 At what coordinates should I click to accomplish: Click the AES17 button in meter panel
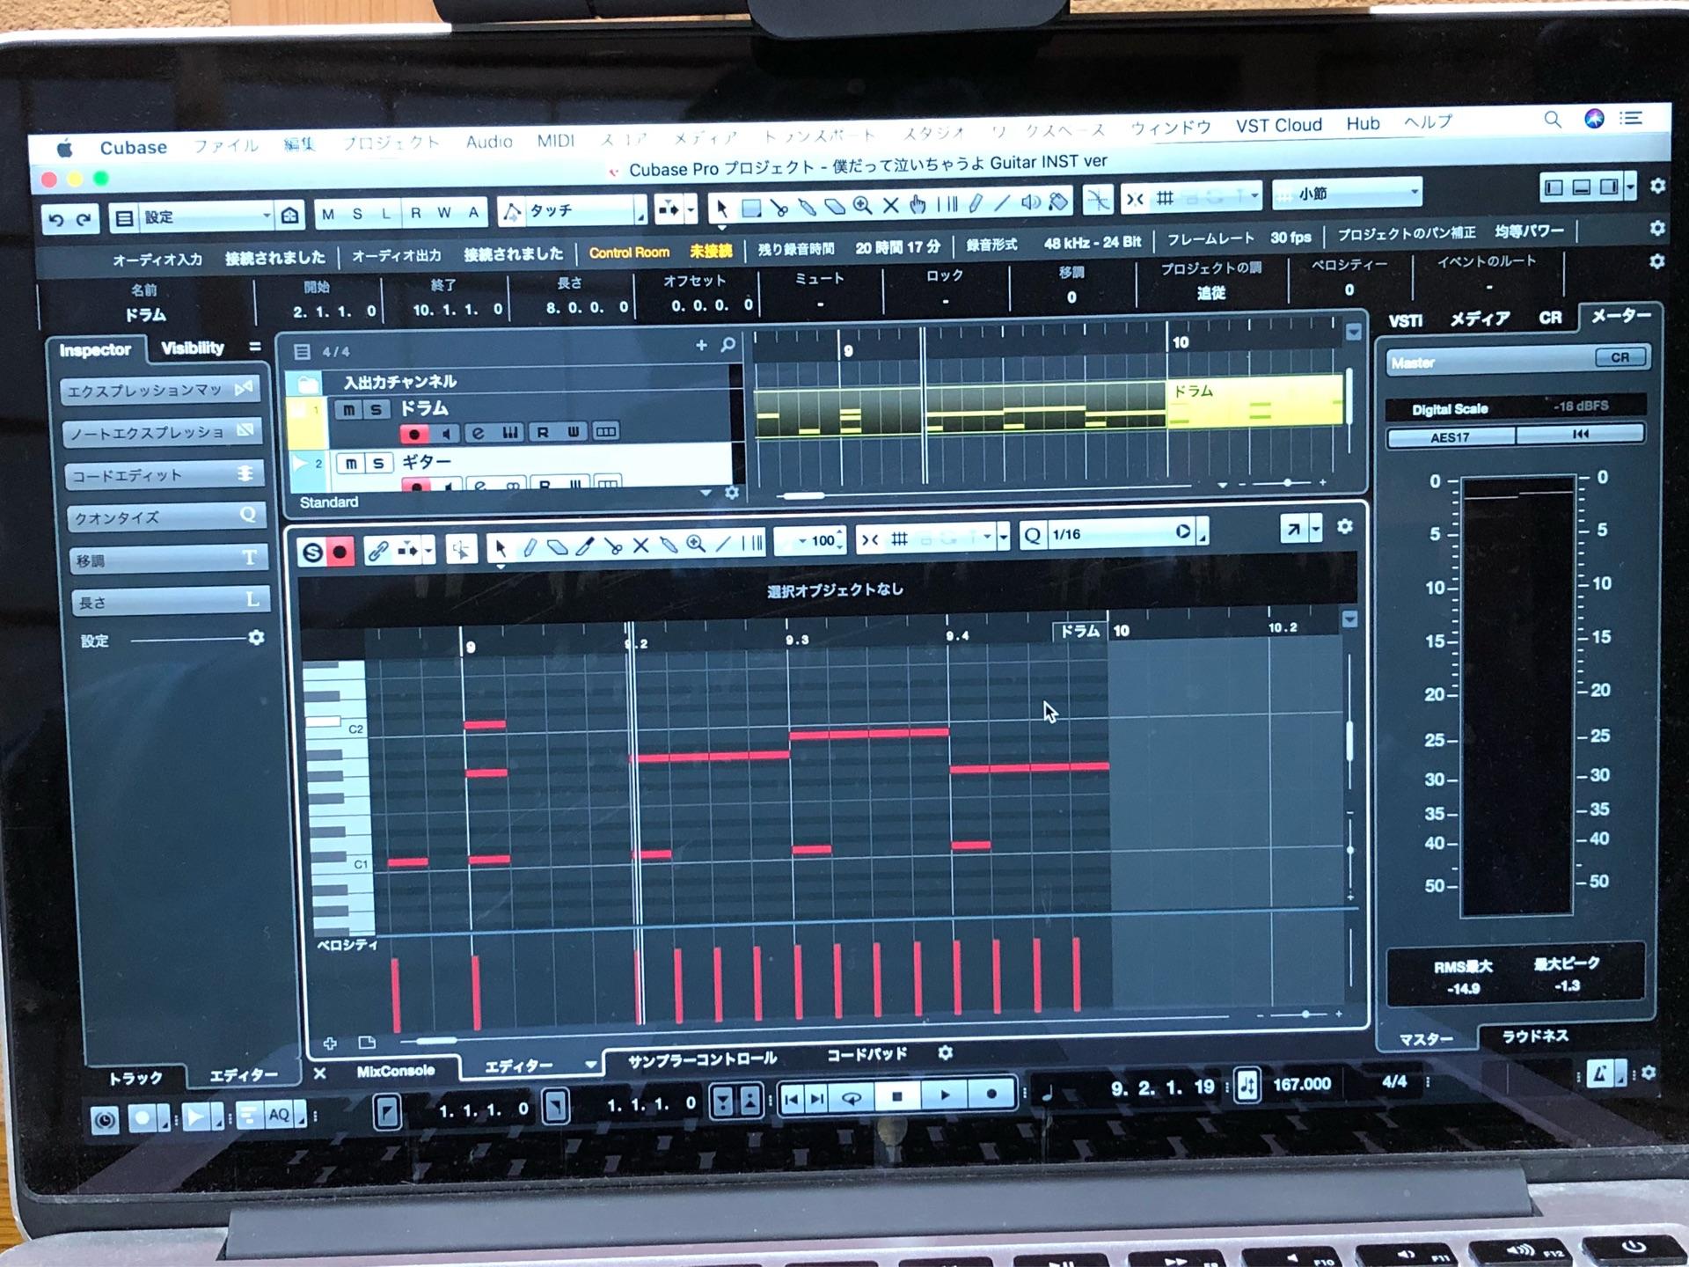[x=1450, y=437]
